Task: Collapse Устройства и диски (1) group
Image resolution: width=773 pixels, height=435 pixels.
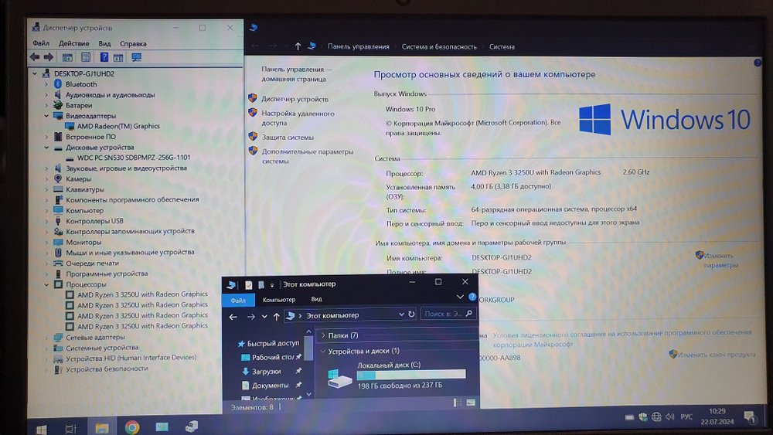Action: point(323,352)
